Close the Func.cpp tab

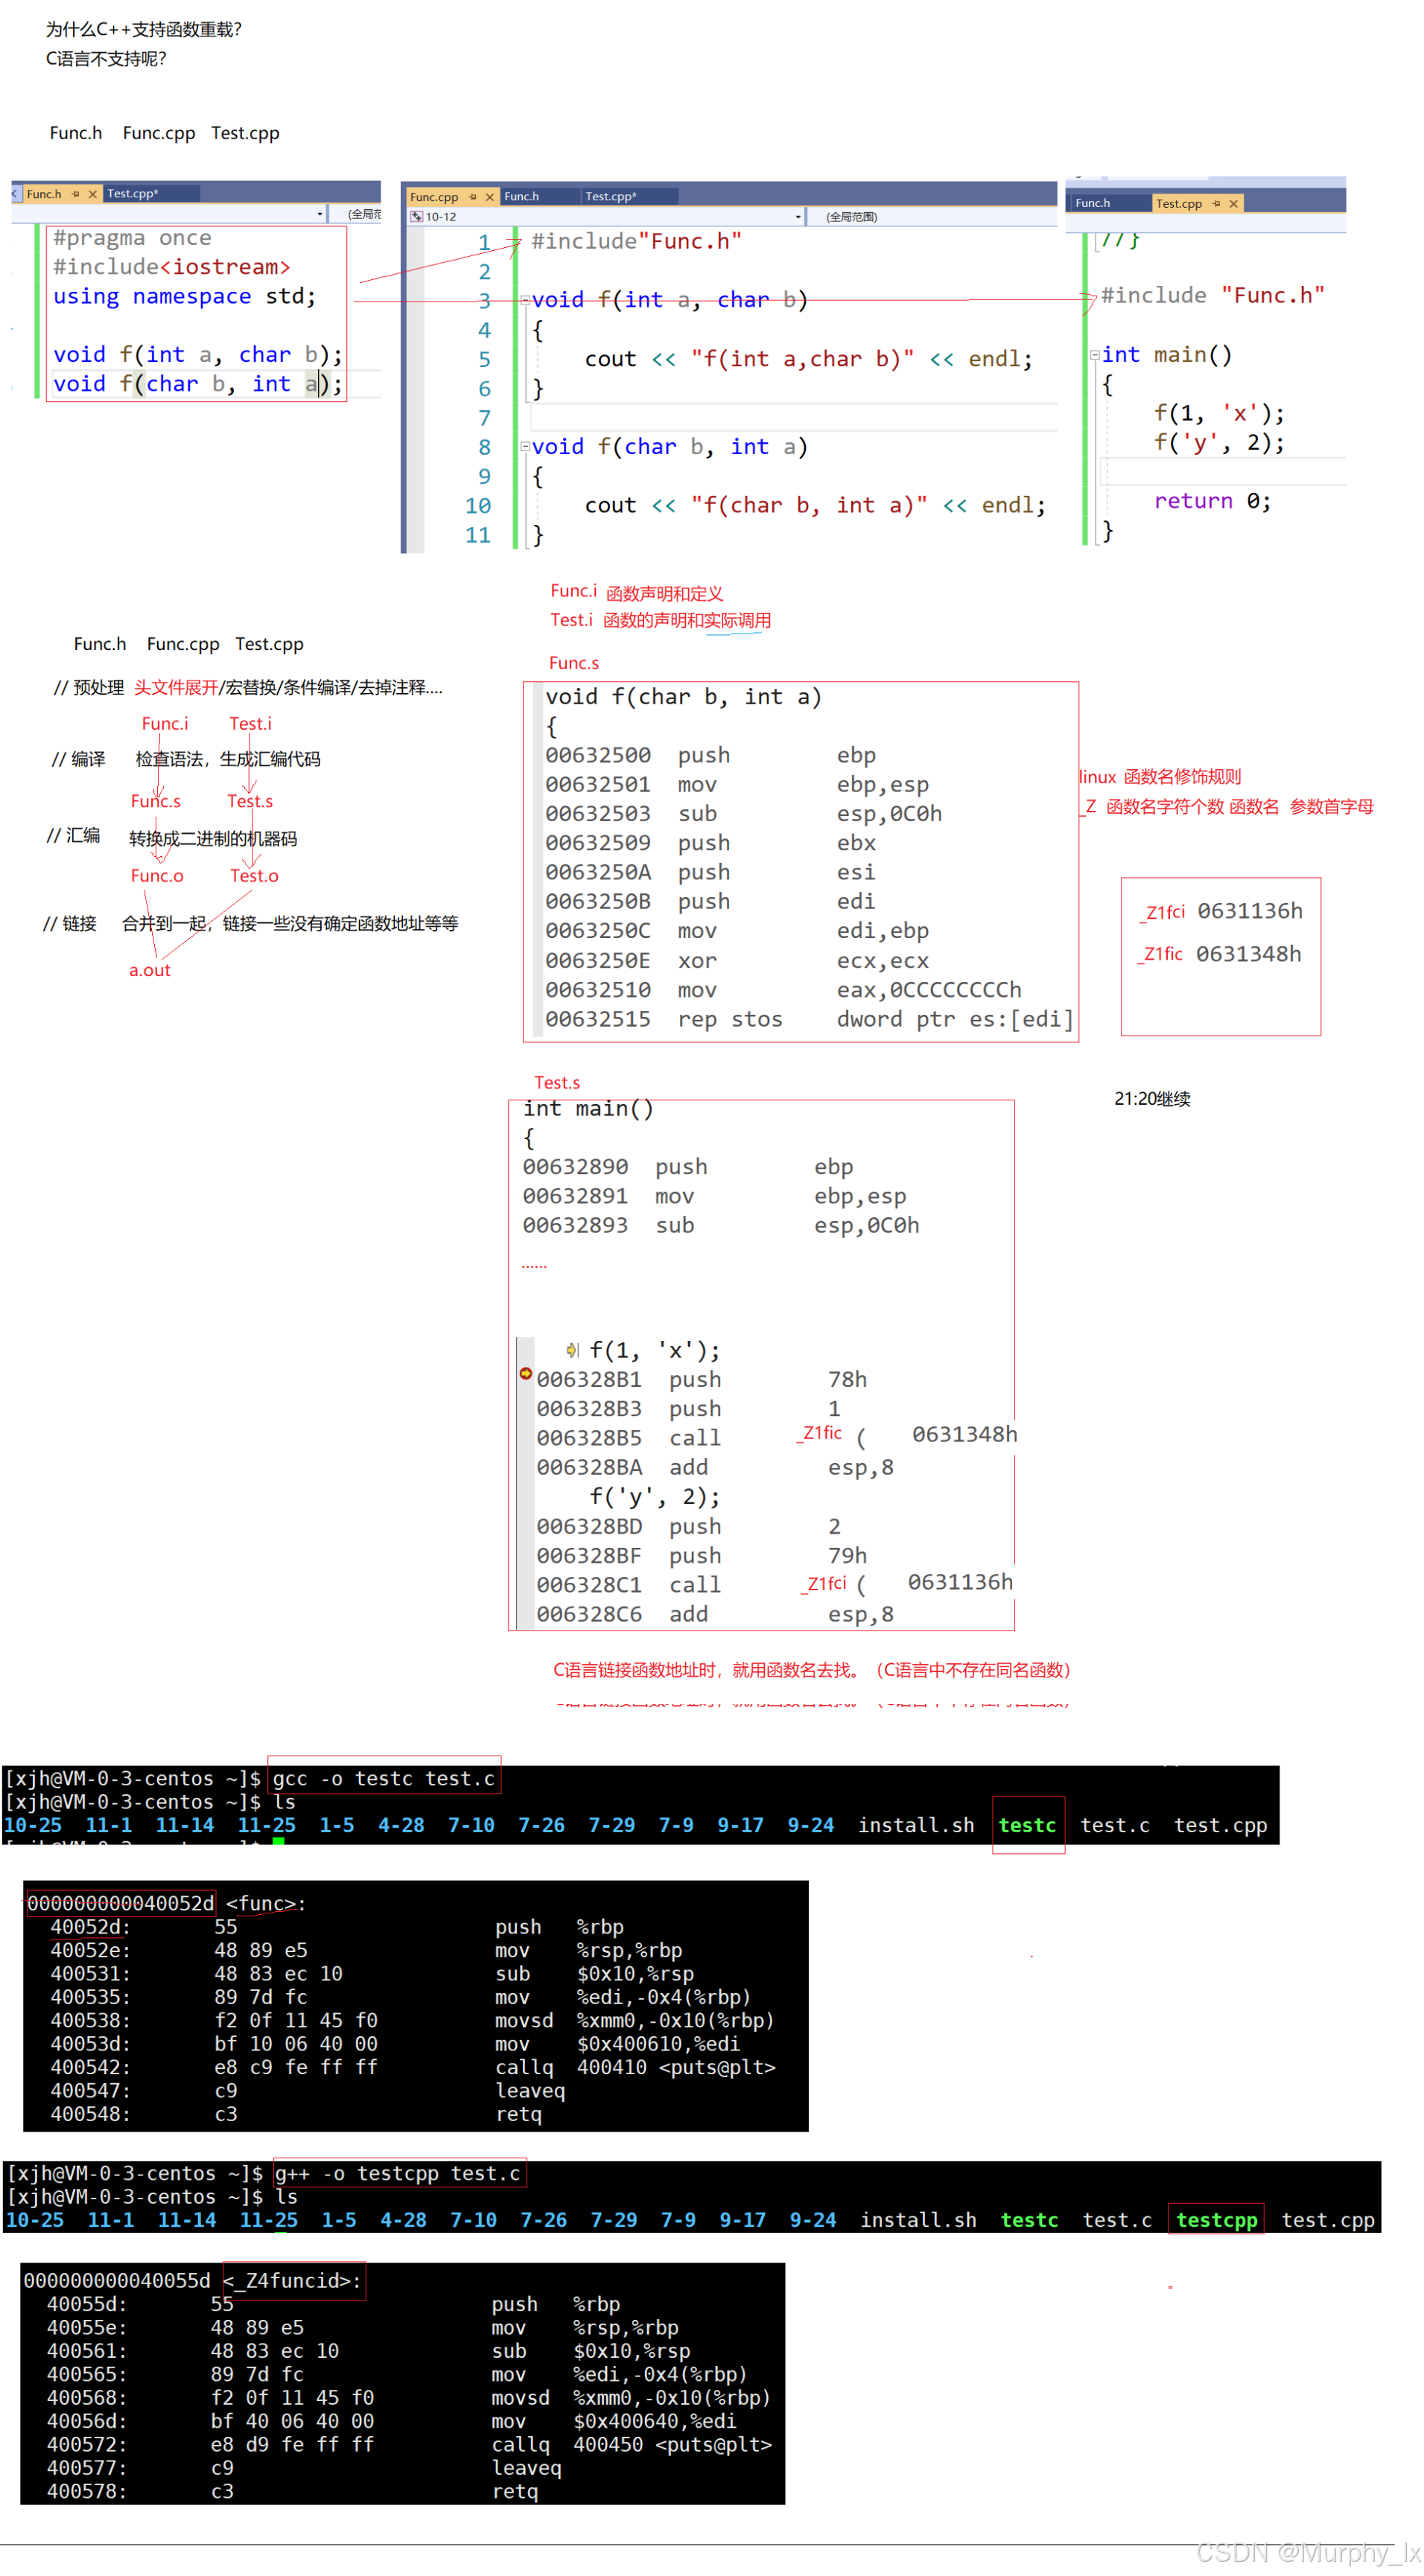(490, 197)
